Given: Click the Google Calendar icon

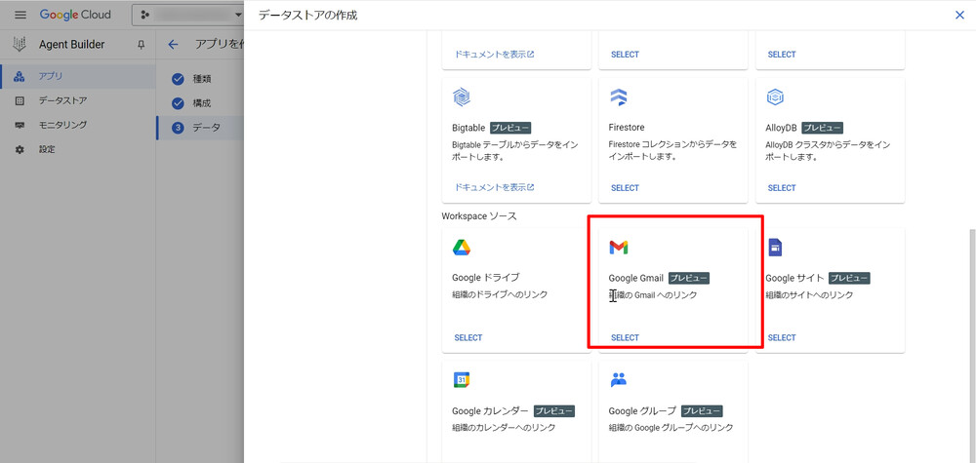Looking at the screenshot, I should 462,380.
